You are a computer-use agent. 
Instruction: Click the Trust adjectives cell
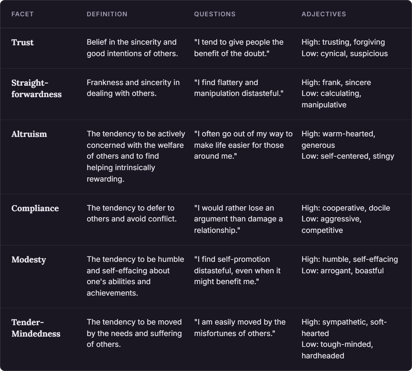[345, 48]
